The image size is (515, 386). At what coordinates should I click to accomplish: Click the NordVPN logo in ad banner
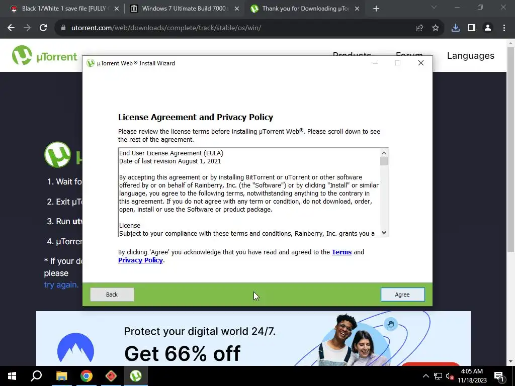(75, 348)
